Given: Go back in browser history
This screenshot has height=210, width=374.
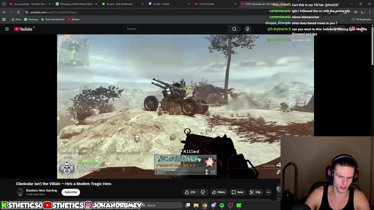Looking at the screenshot, I should tap(4, 12).
